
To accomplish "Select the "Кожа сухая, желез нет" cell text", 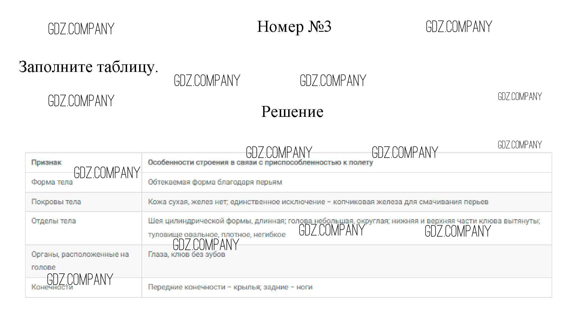I will 318,202.
